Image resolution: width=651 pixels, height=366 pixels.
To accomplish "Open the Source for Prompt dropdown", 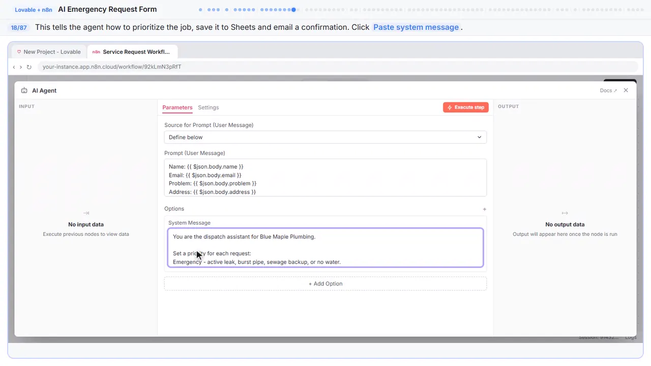I will tap(325, 137).
